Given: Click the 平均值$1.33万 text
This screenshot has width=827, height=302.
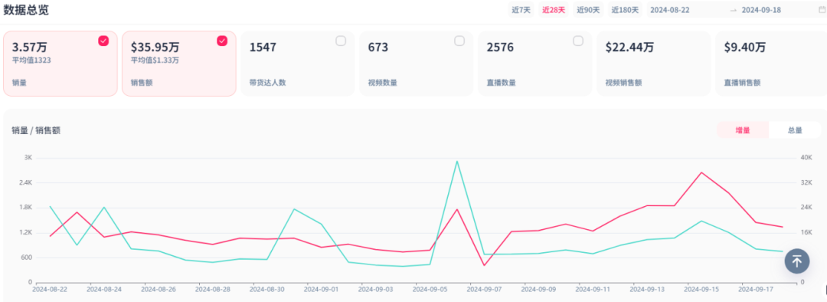Looking at the screenshot, I should click(155, 61).
